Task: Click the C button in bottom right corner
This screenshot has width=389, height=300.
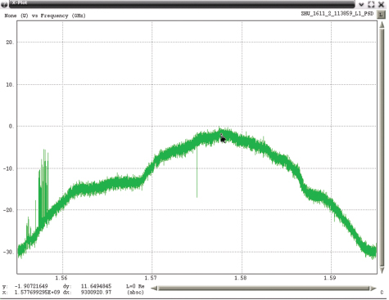Action: point(382,293)
